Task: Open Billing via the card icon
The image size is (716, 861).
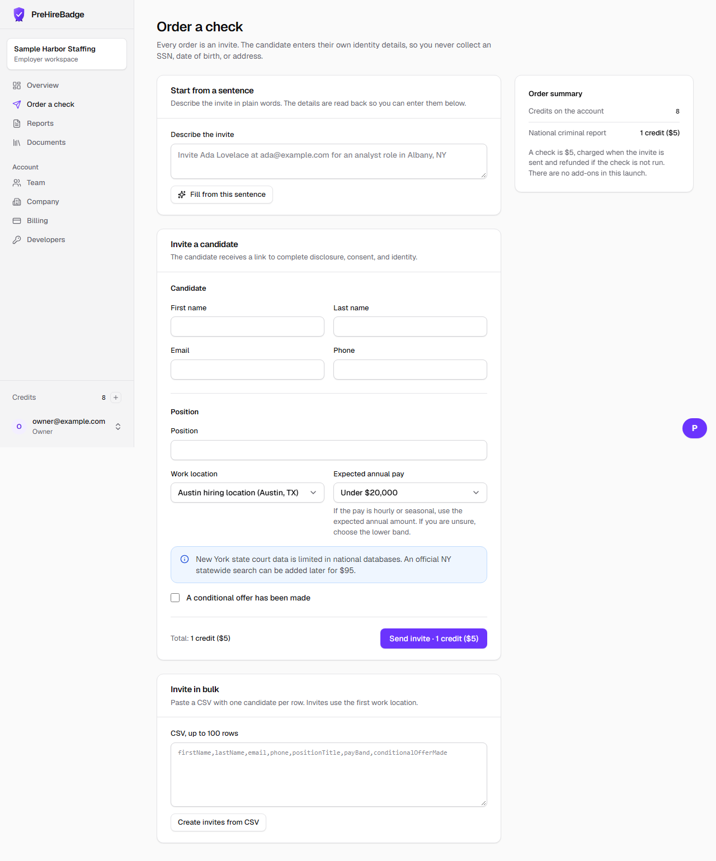Action: [x=17, y=221]
